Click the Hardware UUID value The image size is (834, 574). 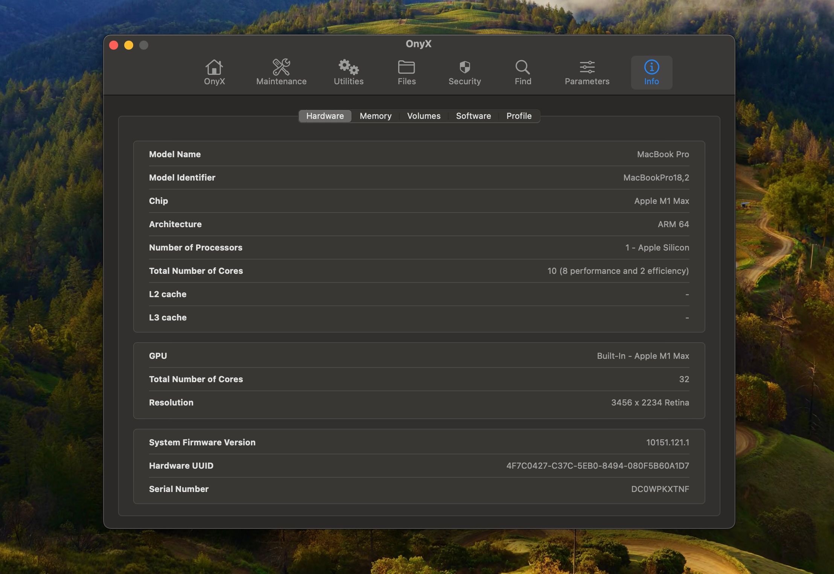pos(598,466)
